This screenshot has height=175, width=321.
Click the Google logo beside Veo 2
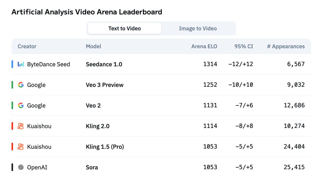pyautogui.click(x=21, y=105)
